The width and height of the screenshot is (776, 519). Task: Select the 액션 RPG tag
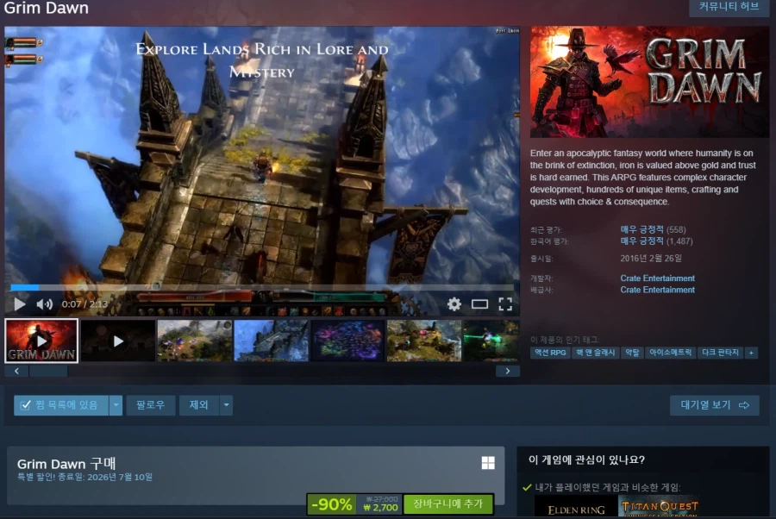click(x=550, y=353)
